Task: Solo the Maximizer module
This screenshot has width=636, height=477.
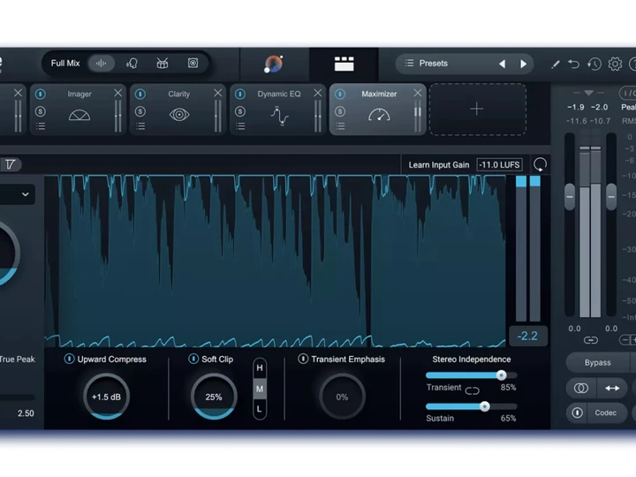Action: coord(340,111)
